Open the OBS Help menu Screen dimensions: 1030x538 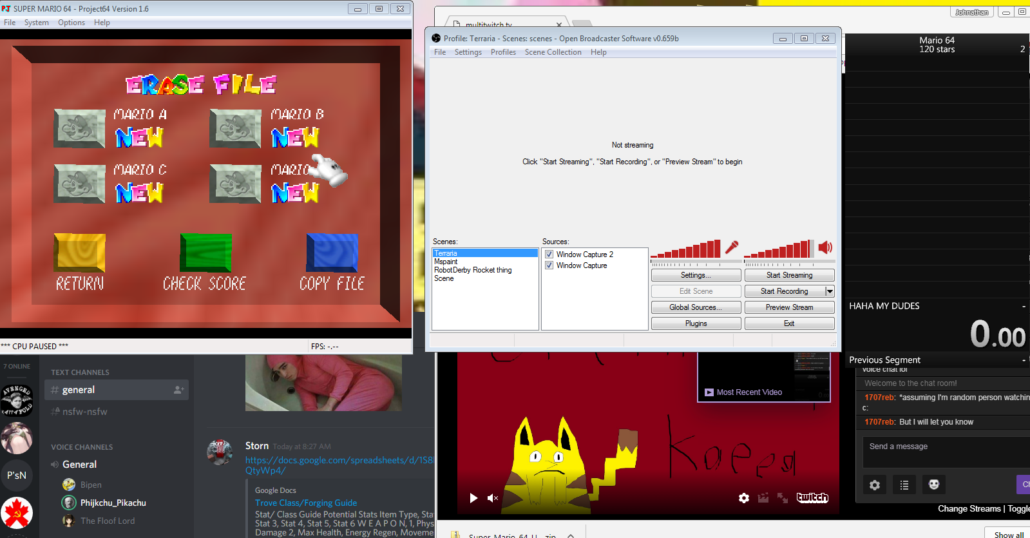pyautogui.click(x=598, y=52)
